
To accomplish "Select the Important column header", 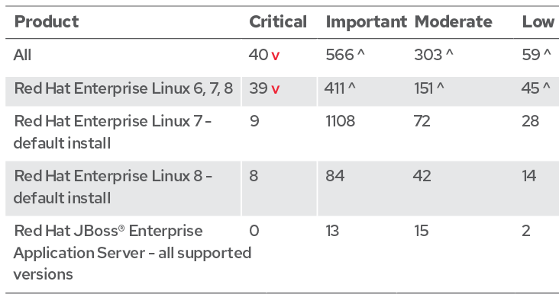I will click(366, 21).
